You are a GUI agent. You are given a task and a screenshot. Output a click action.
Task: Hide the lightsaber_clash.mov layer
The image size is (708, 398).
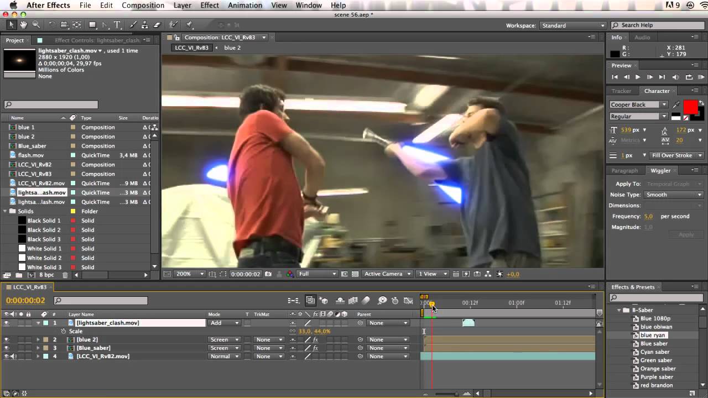click(x=7, y=323)
